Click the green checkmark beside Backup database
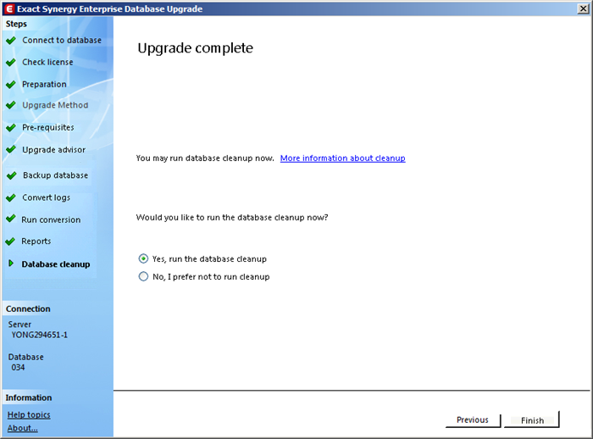The image size is (593, 439). [x=12, y=175]
